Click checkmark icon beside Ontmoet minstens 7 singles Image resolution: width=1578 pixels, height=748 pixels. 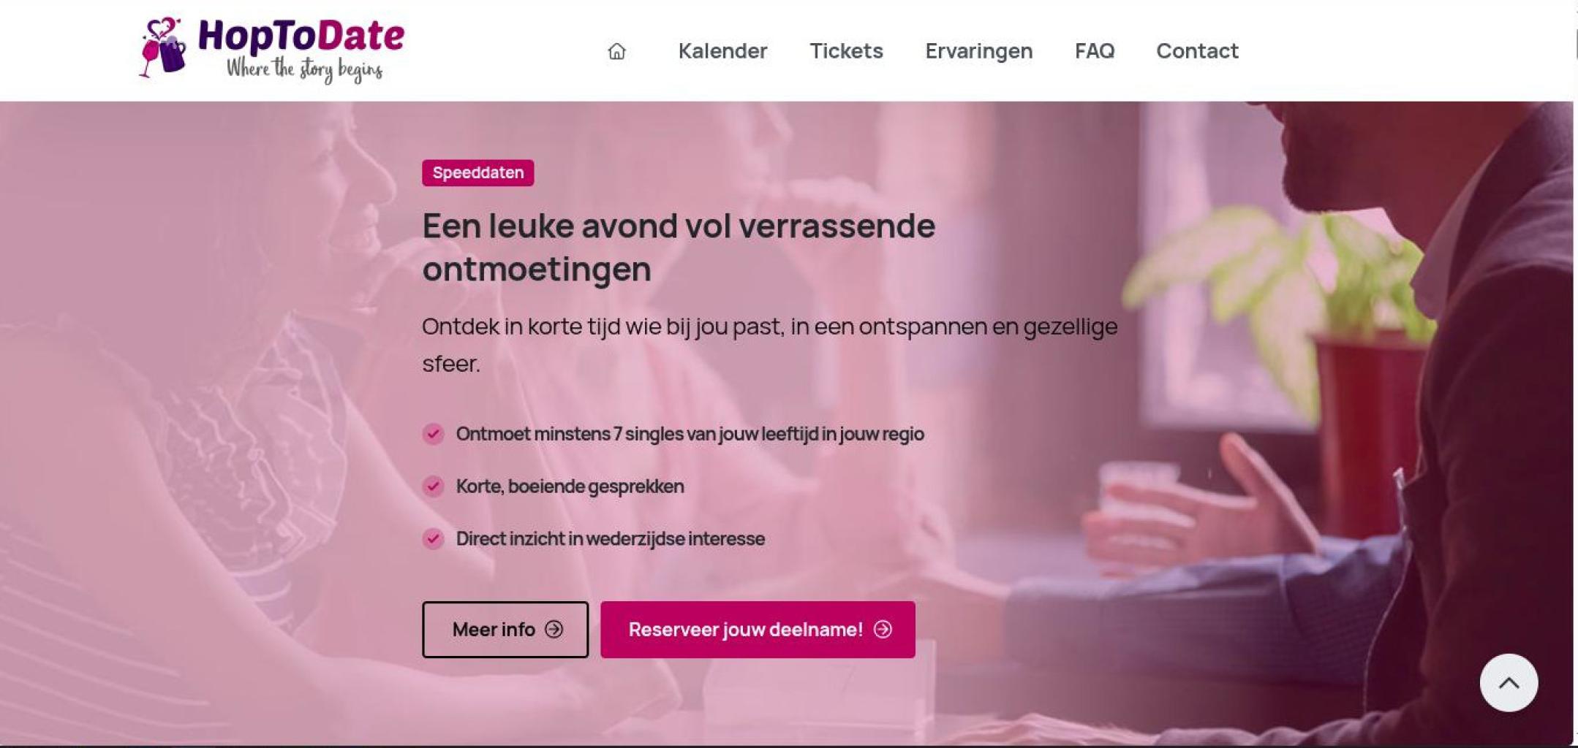(x=433, y=434)
